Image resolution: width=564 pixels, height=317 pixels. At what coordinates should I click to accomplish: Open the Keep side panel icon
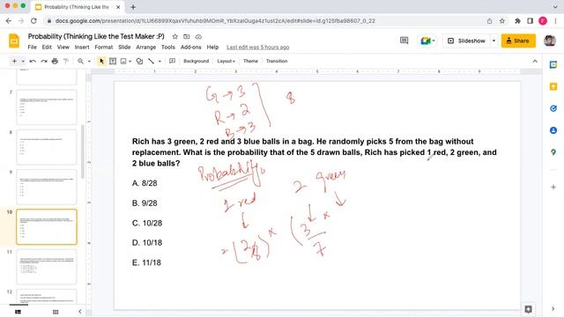[553, 86]
